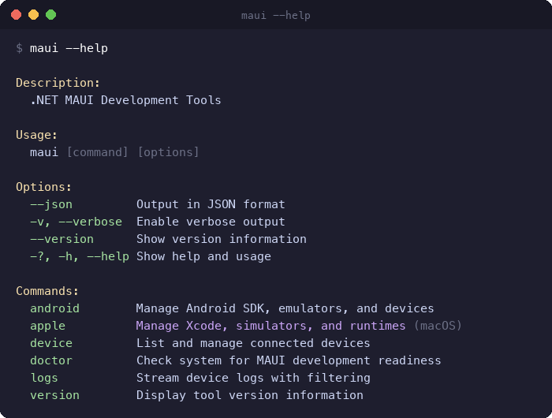
Task: Click the '-?, -h, --help' option flag
Action: pyautogui.click(x=80, y=256)
